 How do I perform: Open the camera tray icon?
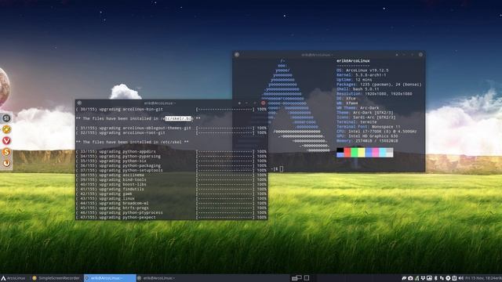pyautogui.click(x=410, y=278)
